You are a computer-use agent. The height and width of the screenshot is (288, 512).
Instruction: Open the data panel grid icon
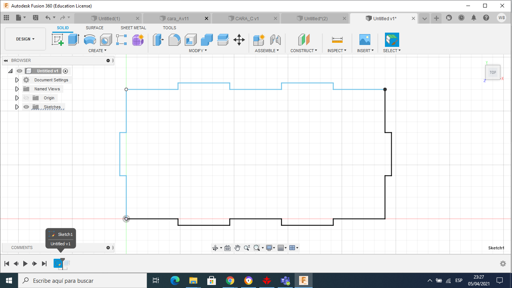6,18
